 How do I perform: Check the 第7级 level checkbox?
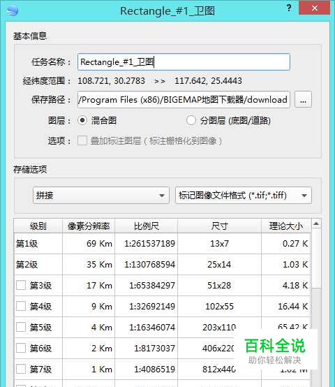click(x=21, y=370)
